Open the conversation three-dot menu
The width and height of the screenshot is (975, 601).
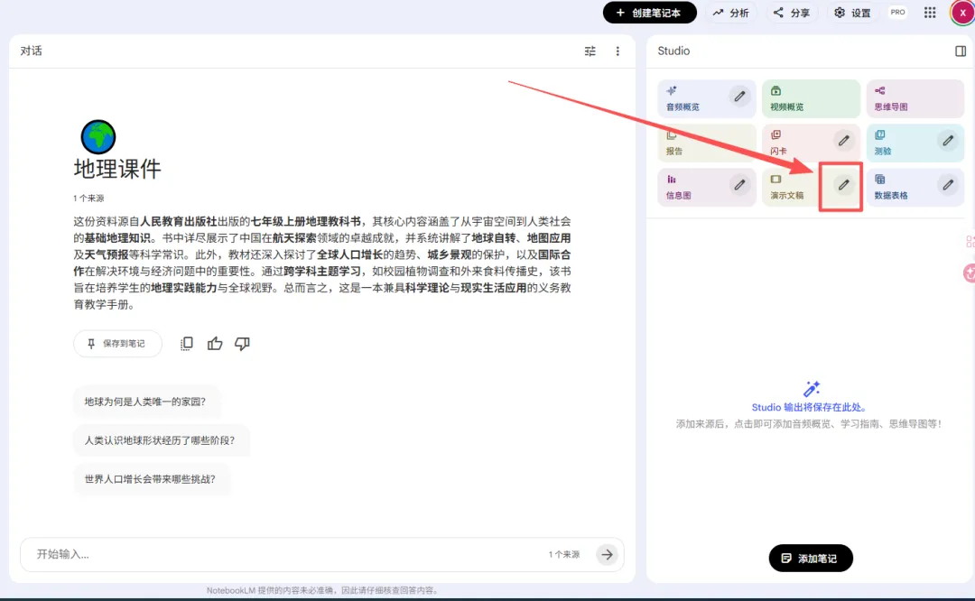pos(617,51)
